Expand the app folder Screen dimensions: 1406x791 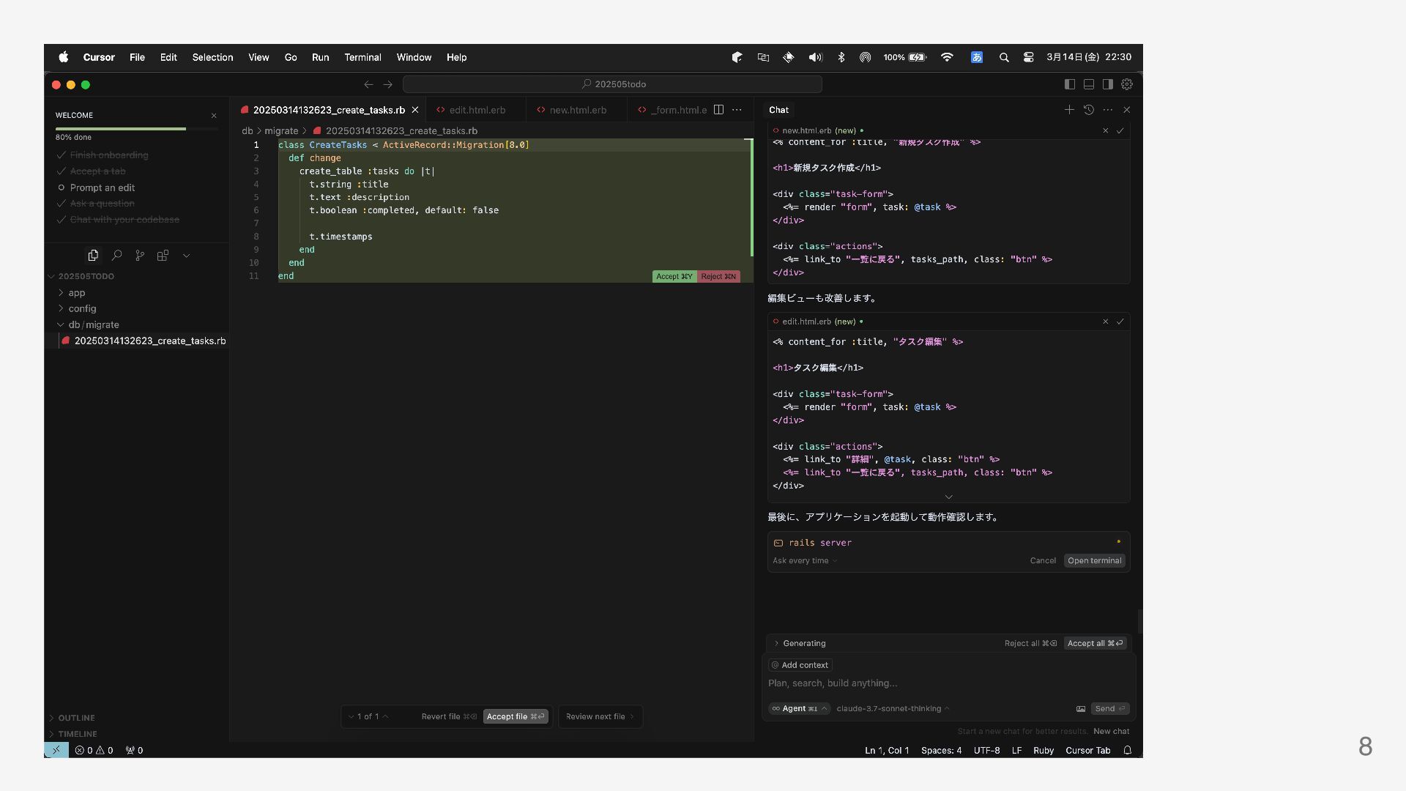click(x=77, y=293)
